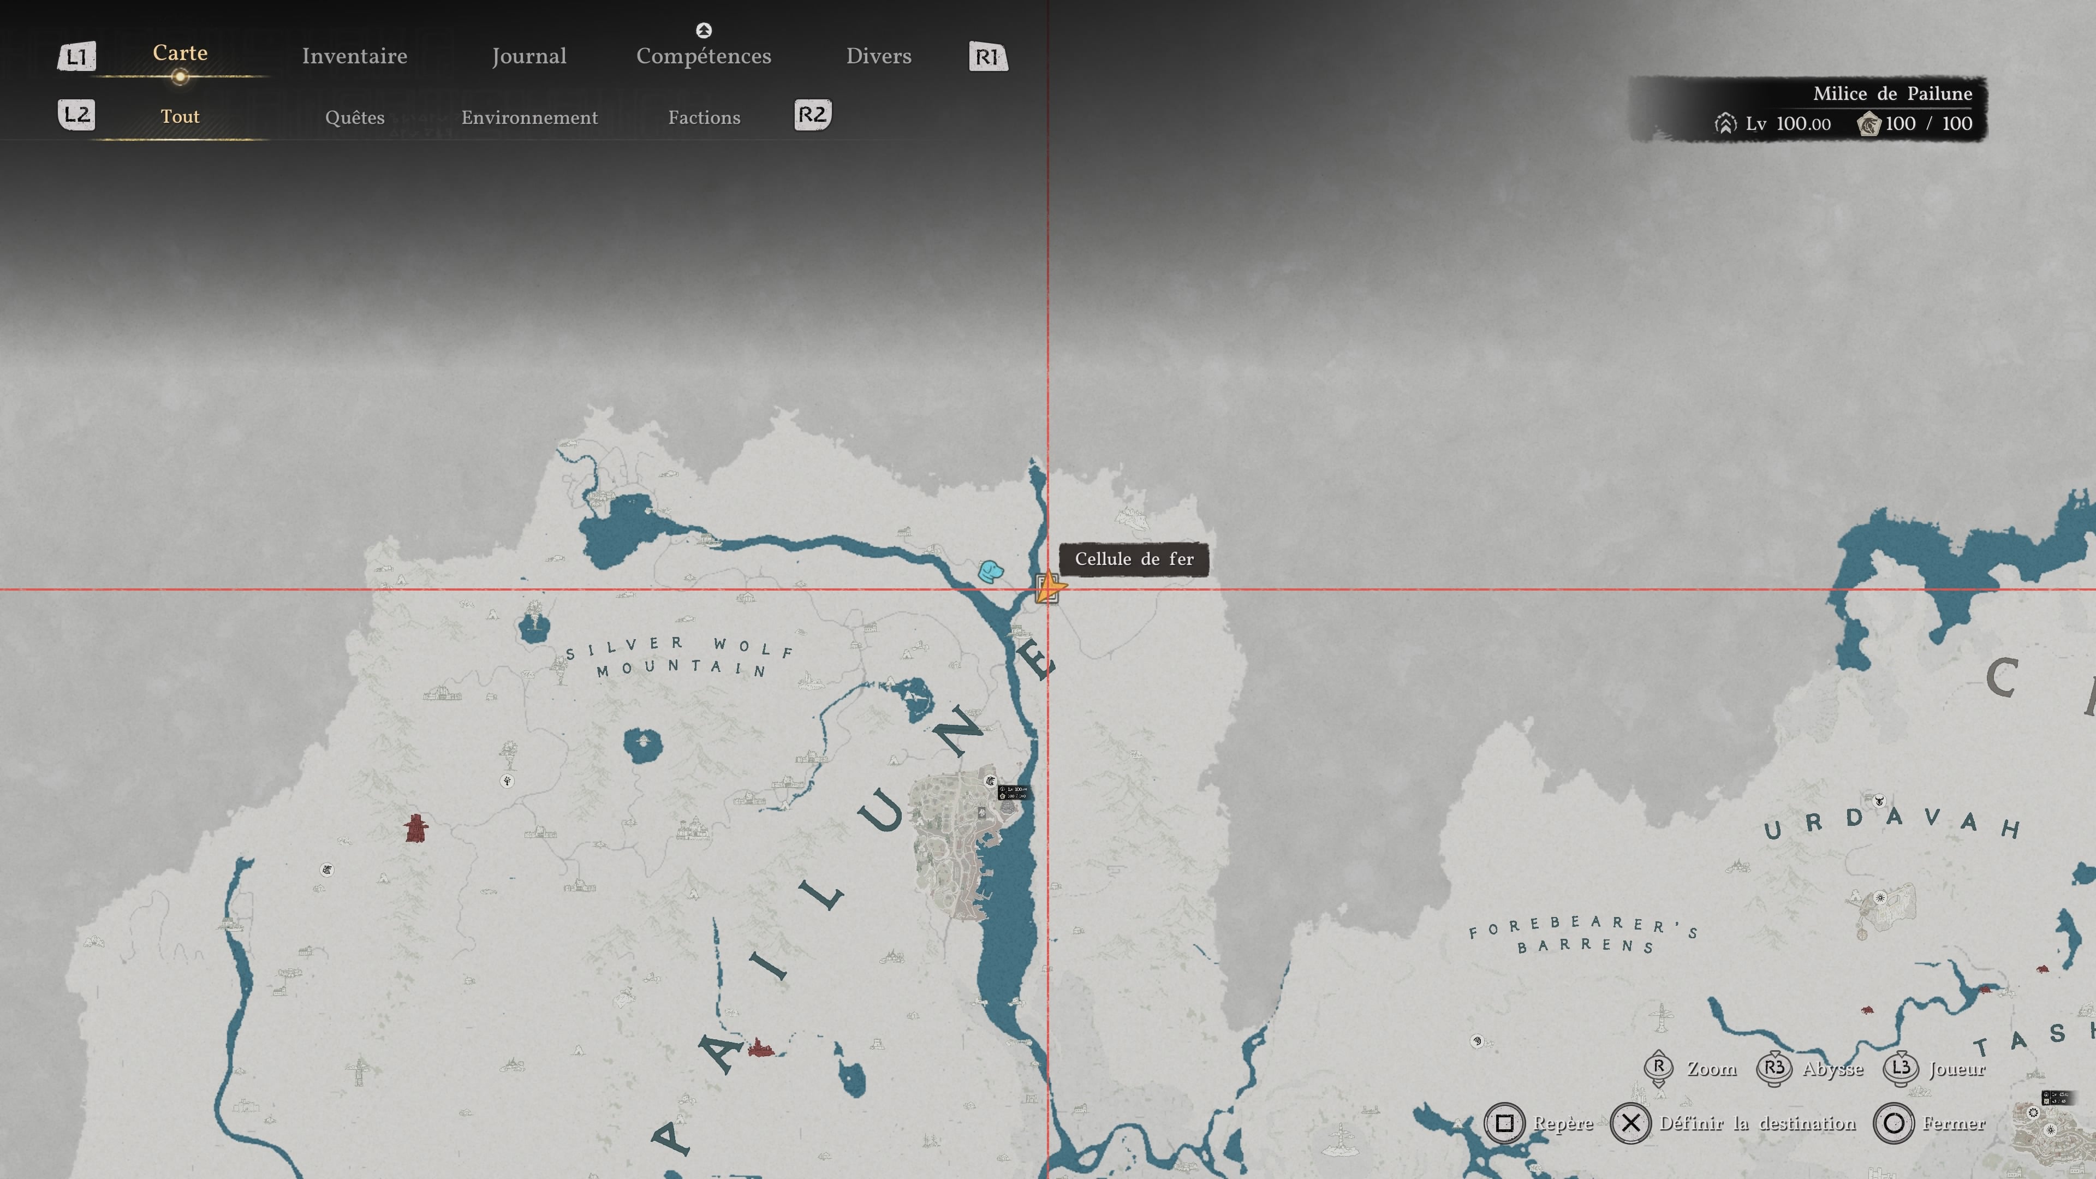
Task: Show the Tout map filter
Action: click(180, 116)
